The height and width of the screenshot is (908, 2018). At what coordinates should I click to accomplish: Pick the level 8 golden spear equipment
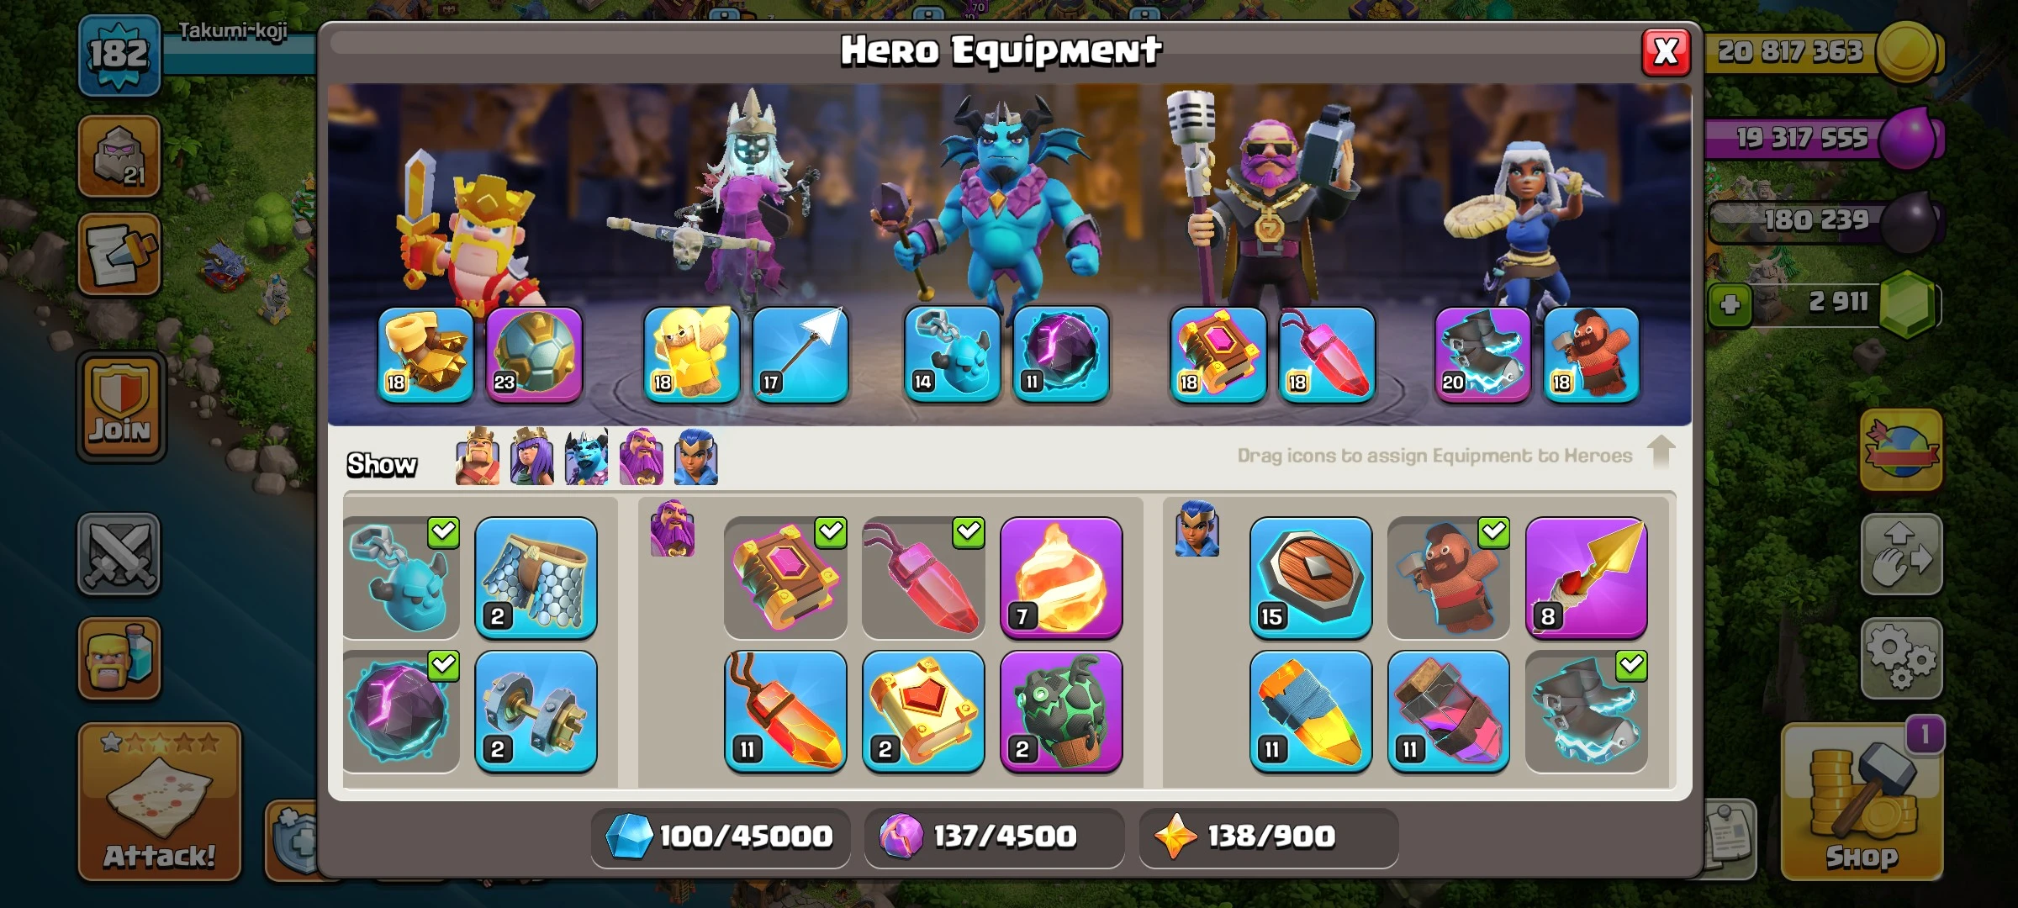point(1586,578)
